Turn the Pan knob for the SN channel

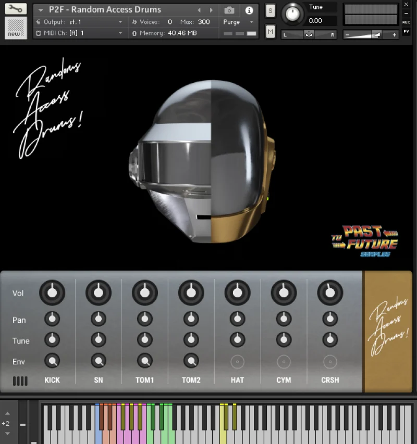(99, 320)
